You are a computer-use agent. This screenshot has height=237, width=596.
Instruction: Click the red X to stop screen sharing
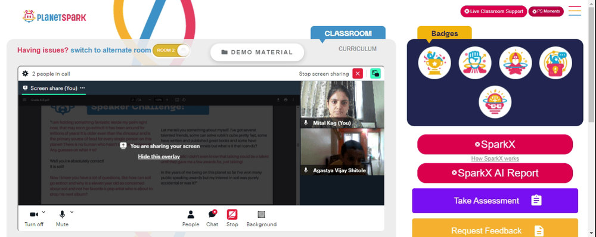358,74
